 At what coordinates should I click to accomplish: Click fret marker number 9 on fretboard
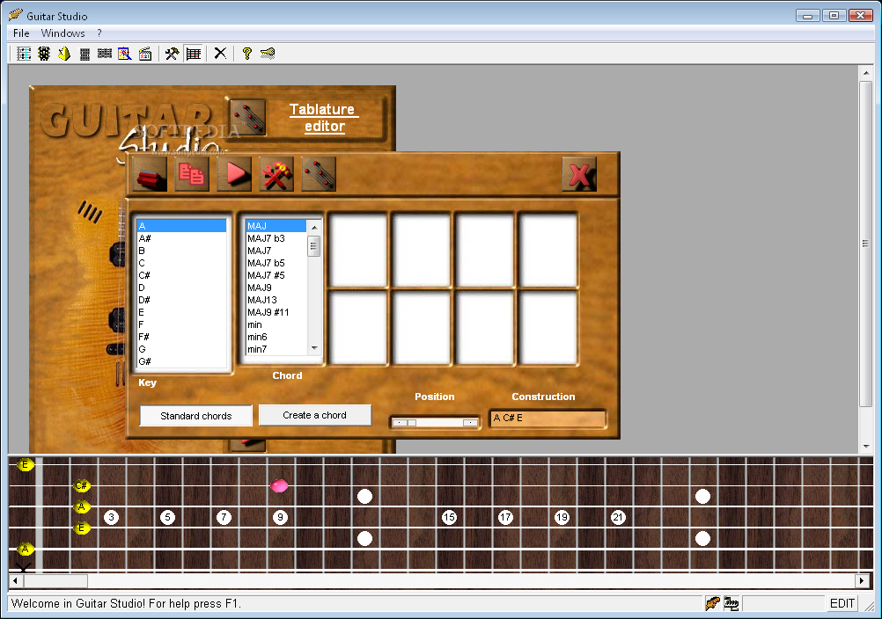pos(280,517)
